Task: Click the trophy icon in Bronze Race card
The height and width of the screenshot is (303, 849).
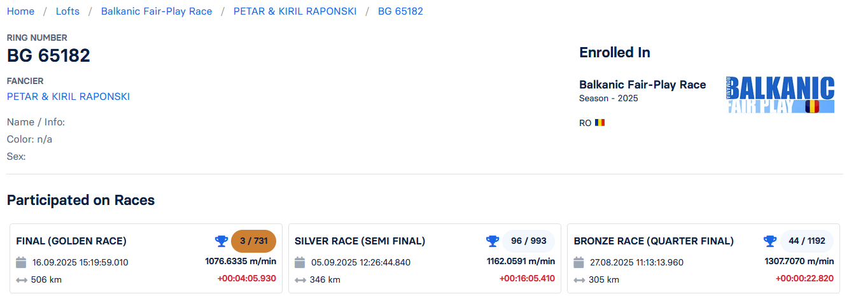Action: pos(770,241)
